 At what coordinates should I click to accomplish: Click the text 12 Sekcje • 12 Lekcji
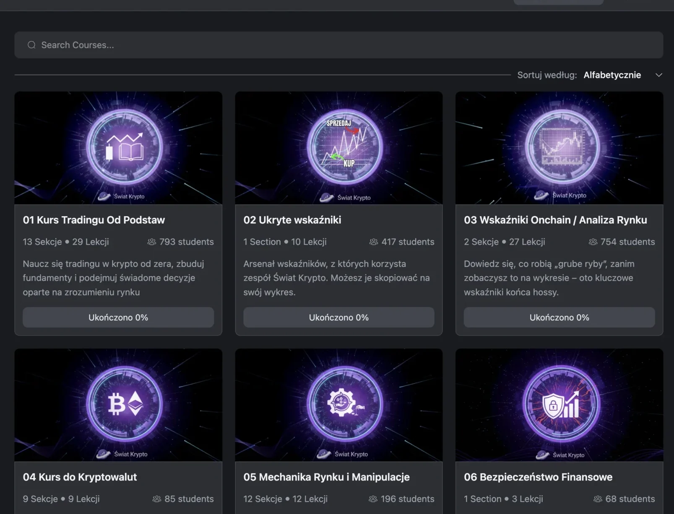coord(286,499)
